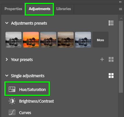Open the Libraries tab
Screen dimensions: 124x117
63,9
